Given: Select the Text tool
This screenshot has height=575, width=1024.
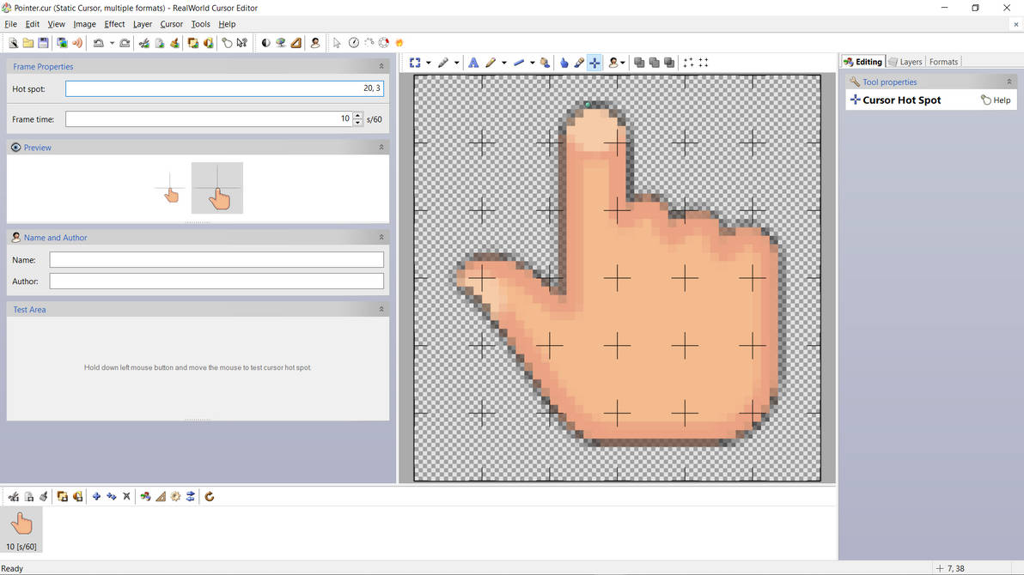Looking at the screenshot, I should [x=473, y=62].
